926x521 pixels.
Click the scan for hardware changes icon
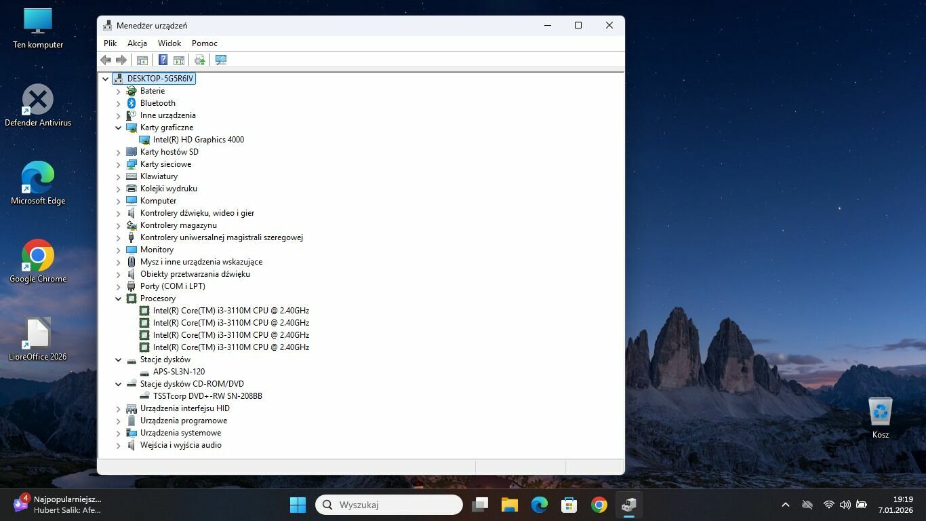point(221,60)
